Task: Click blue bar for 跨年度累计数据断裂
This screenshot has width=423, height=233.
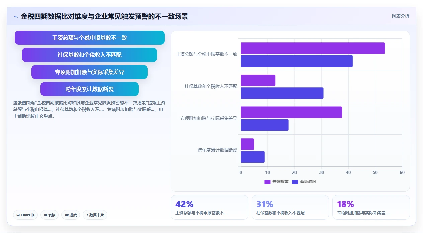Action: point(253,157)
